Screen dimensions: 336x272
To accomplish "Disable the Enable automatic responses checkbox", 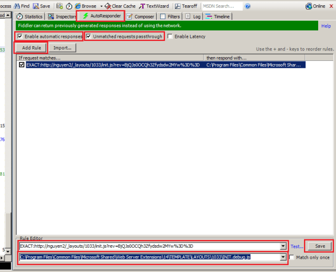I will point(20,36).
